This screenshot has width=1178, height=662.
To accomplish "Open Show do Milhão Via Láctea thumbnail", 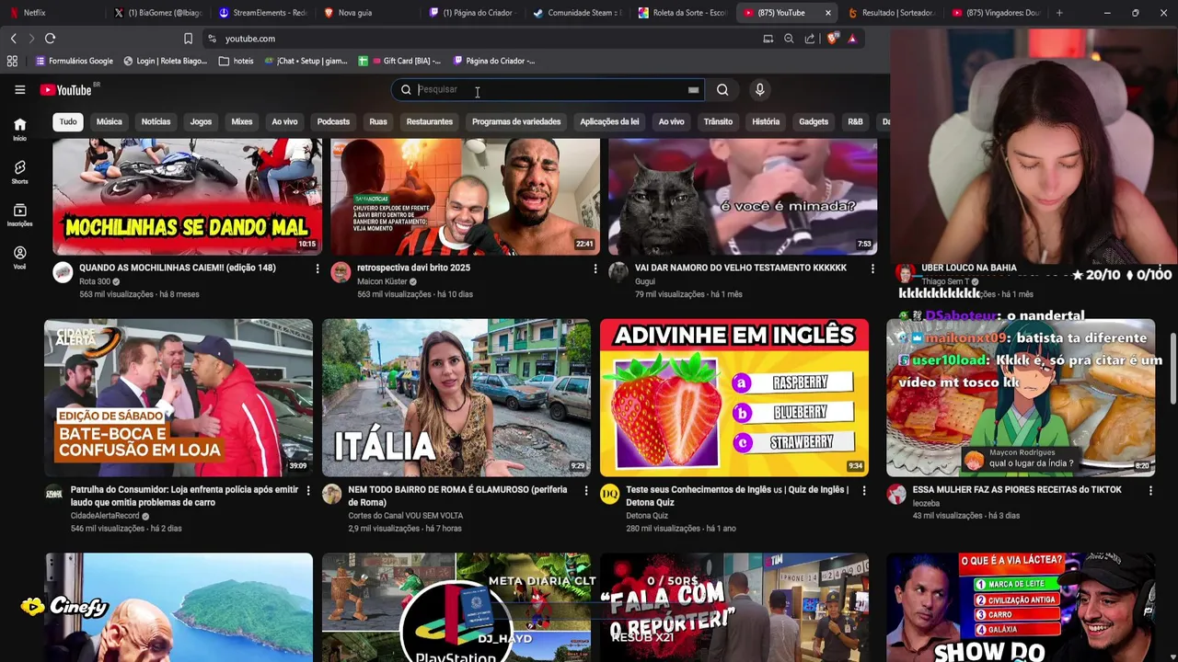I will (x=1021, y=607).
